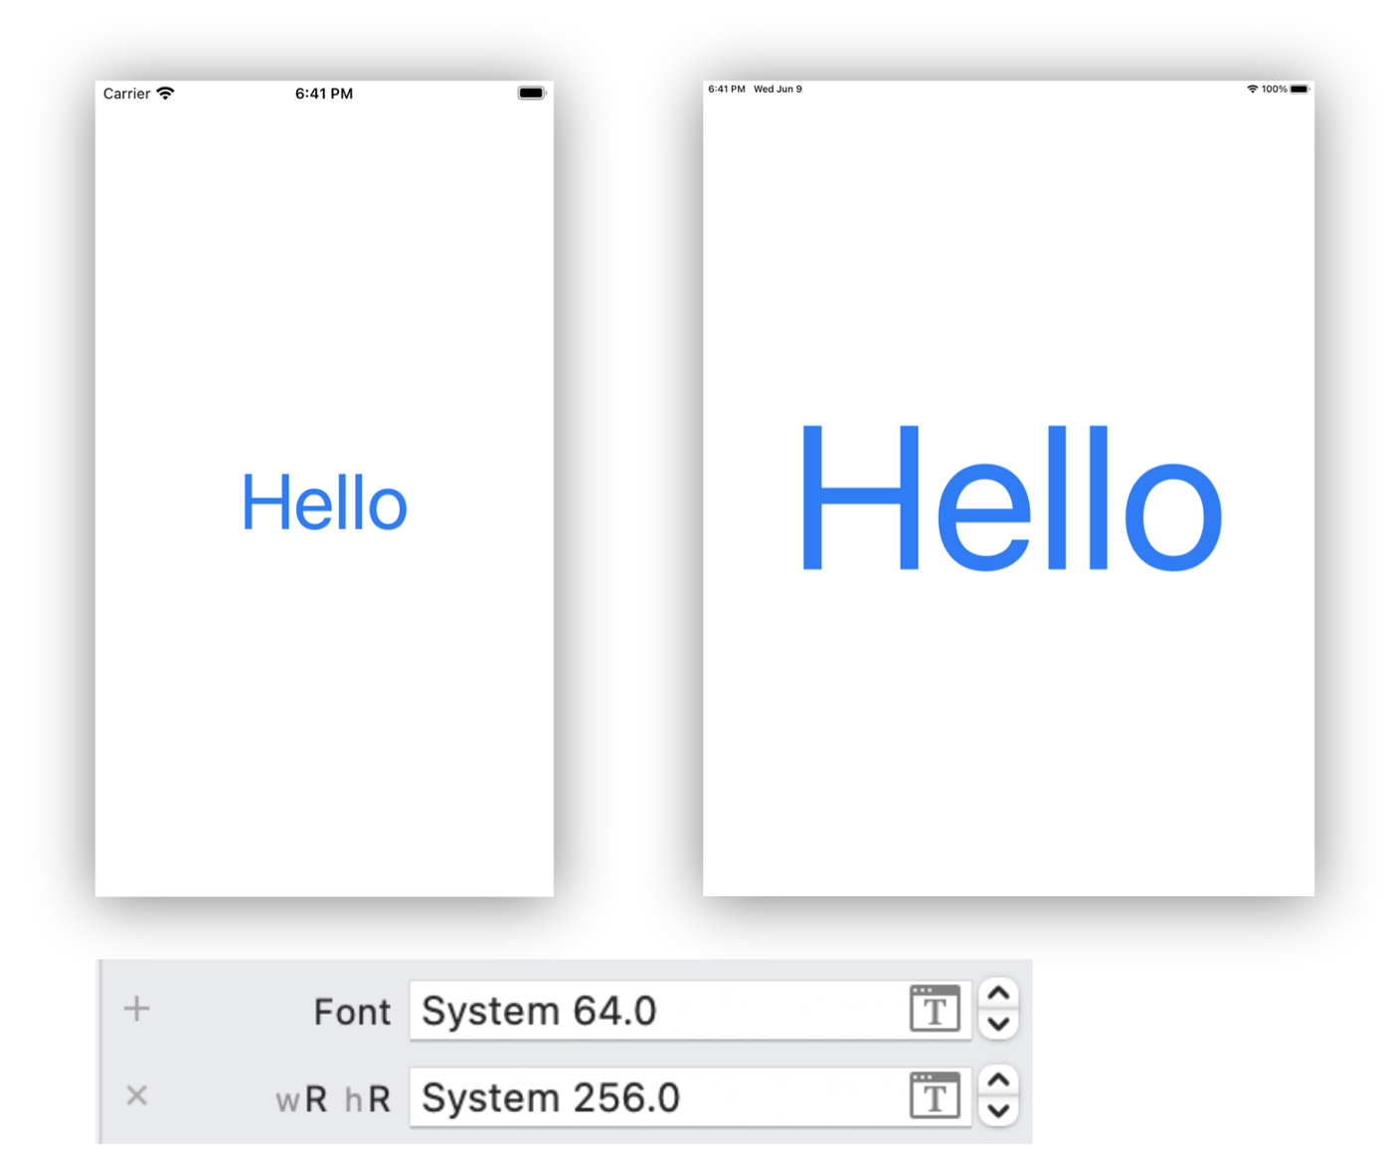Tap the Carrier text in iPhone status bar
This screenshot has height=1160, width=1392.
click(x=126, y=94)
